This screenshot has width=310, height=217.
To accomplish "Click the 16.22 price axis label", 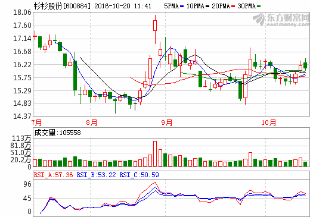I will click(x=22, y=65).
